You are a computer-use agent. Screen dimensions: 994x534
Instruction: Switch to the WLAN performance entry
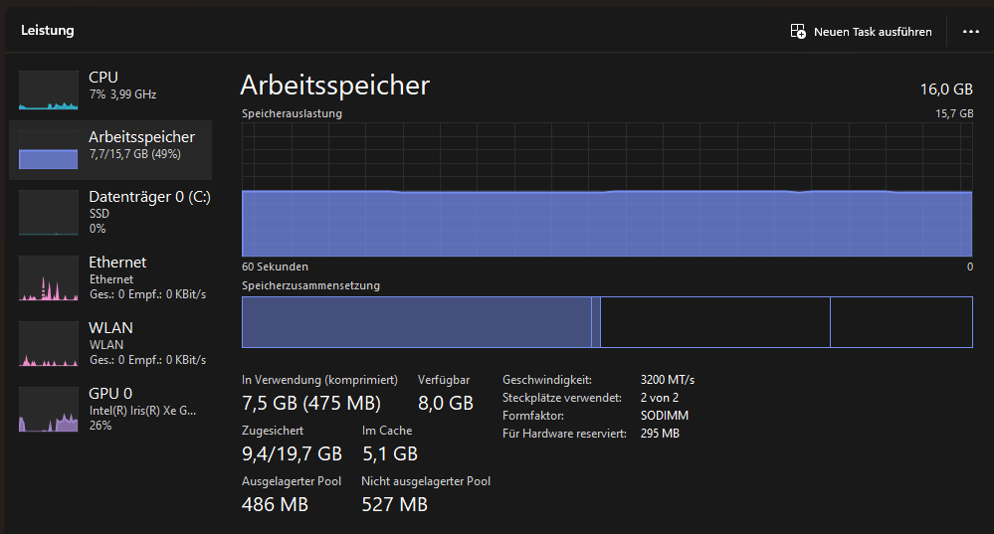110,328
